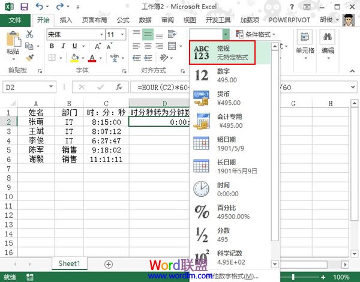Choose the 时间 Time format

pos(230,189)
